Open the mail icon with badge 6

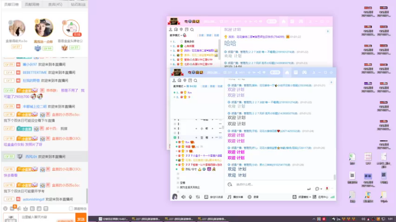tap(12, 208)
